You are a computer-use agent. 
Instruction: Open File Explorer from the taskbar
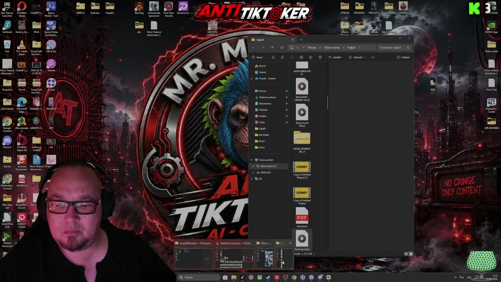coord(234,277)
